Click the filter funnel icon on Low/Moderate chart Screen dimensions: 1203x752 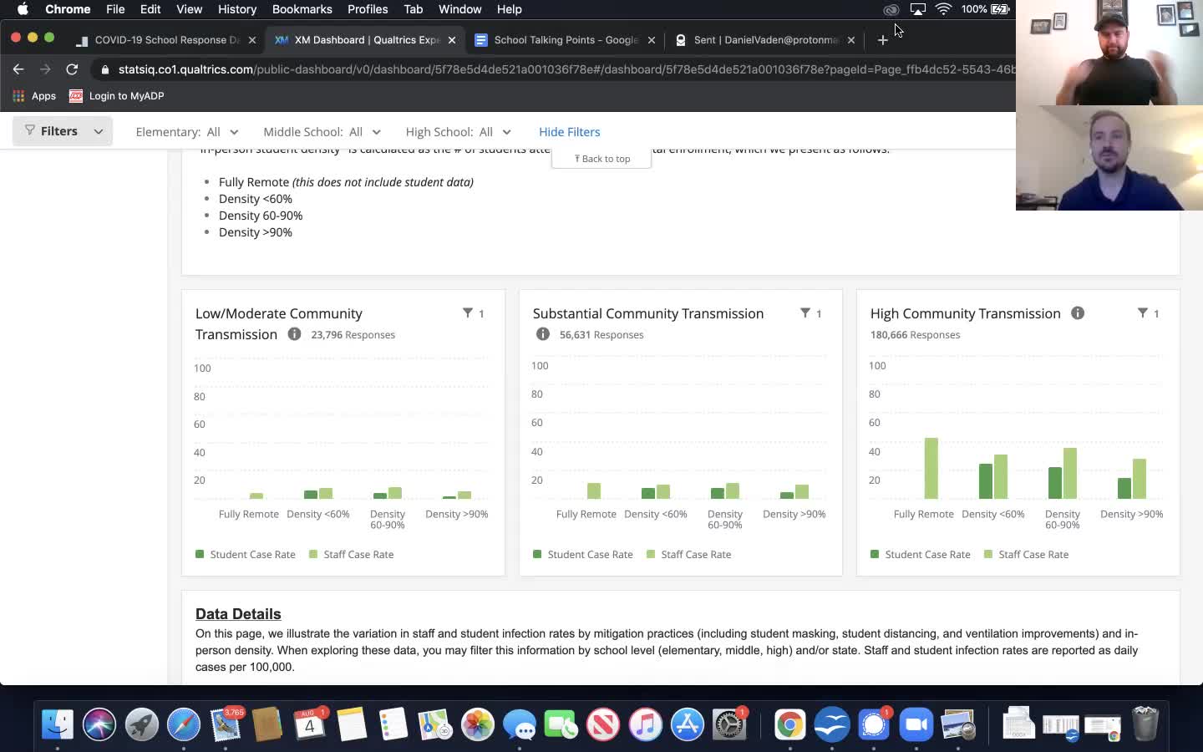click(468, 313)
